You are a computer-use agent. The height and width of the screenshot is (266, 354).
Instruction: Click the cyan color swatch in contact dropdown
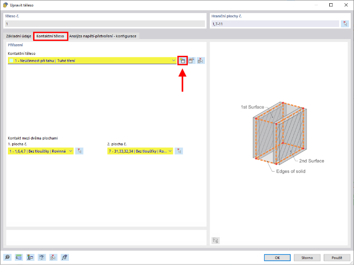pyautogui.click(x=11, y=60)
